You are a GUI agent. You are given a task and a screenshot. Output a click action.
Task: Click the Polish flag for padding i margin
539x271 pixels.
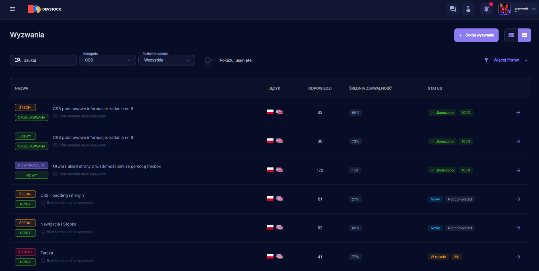point(270,199)
